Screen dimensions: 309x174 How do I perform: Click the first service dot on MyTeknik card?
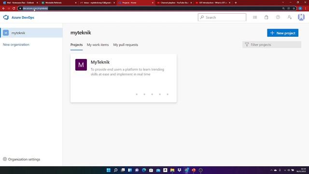coord(137,94)
